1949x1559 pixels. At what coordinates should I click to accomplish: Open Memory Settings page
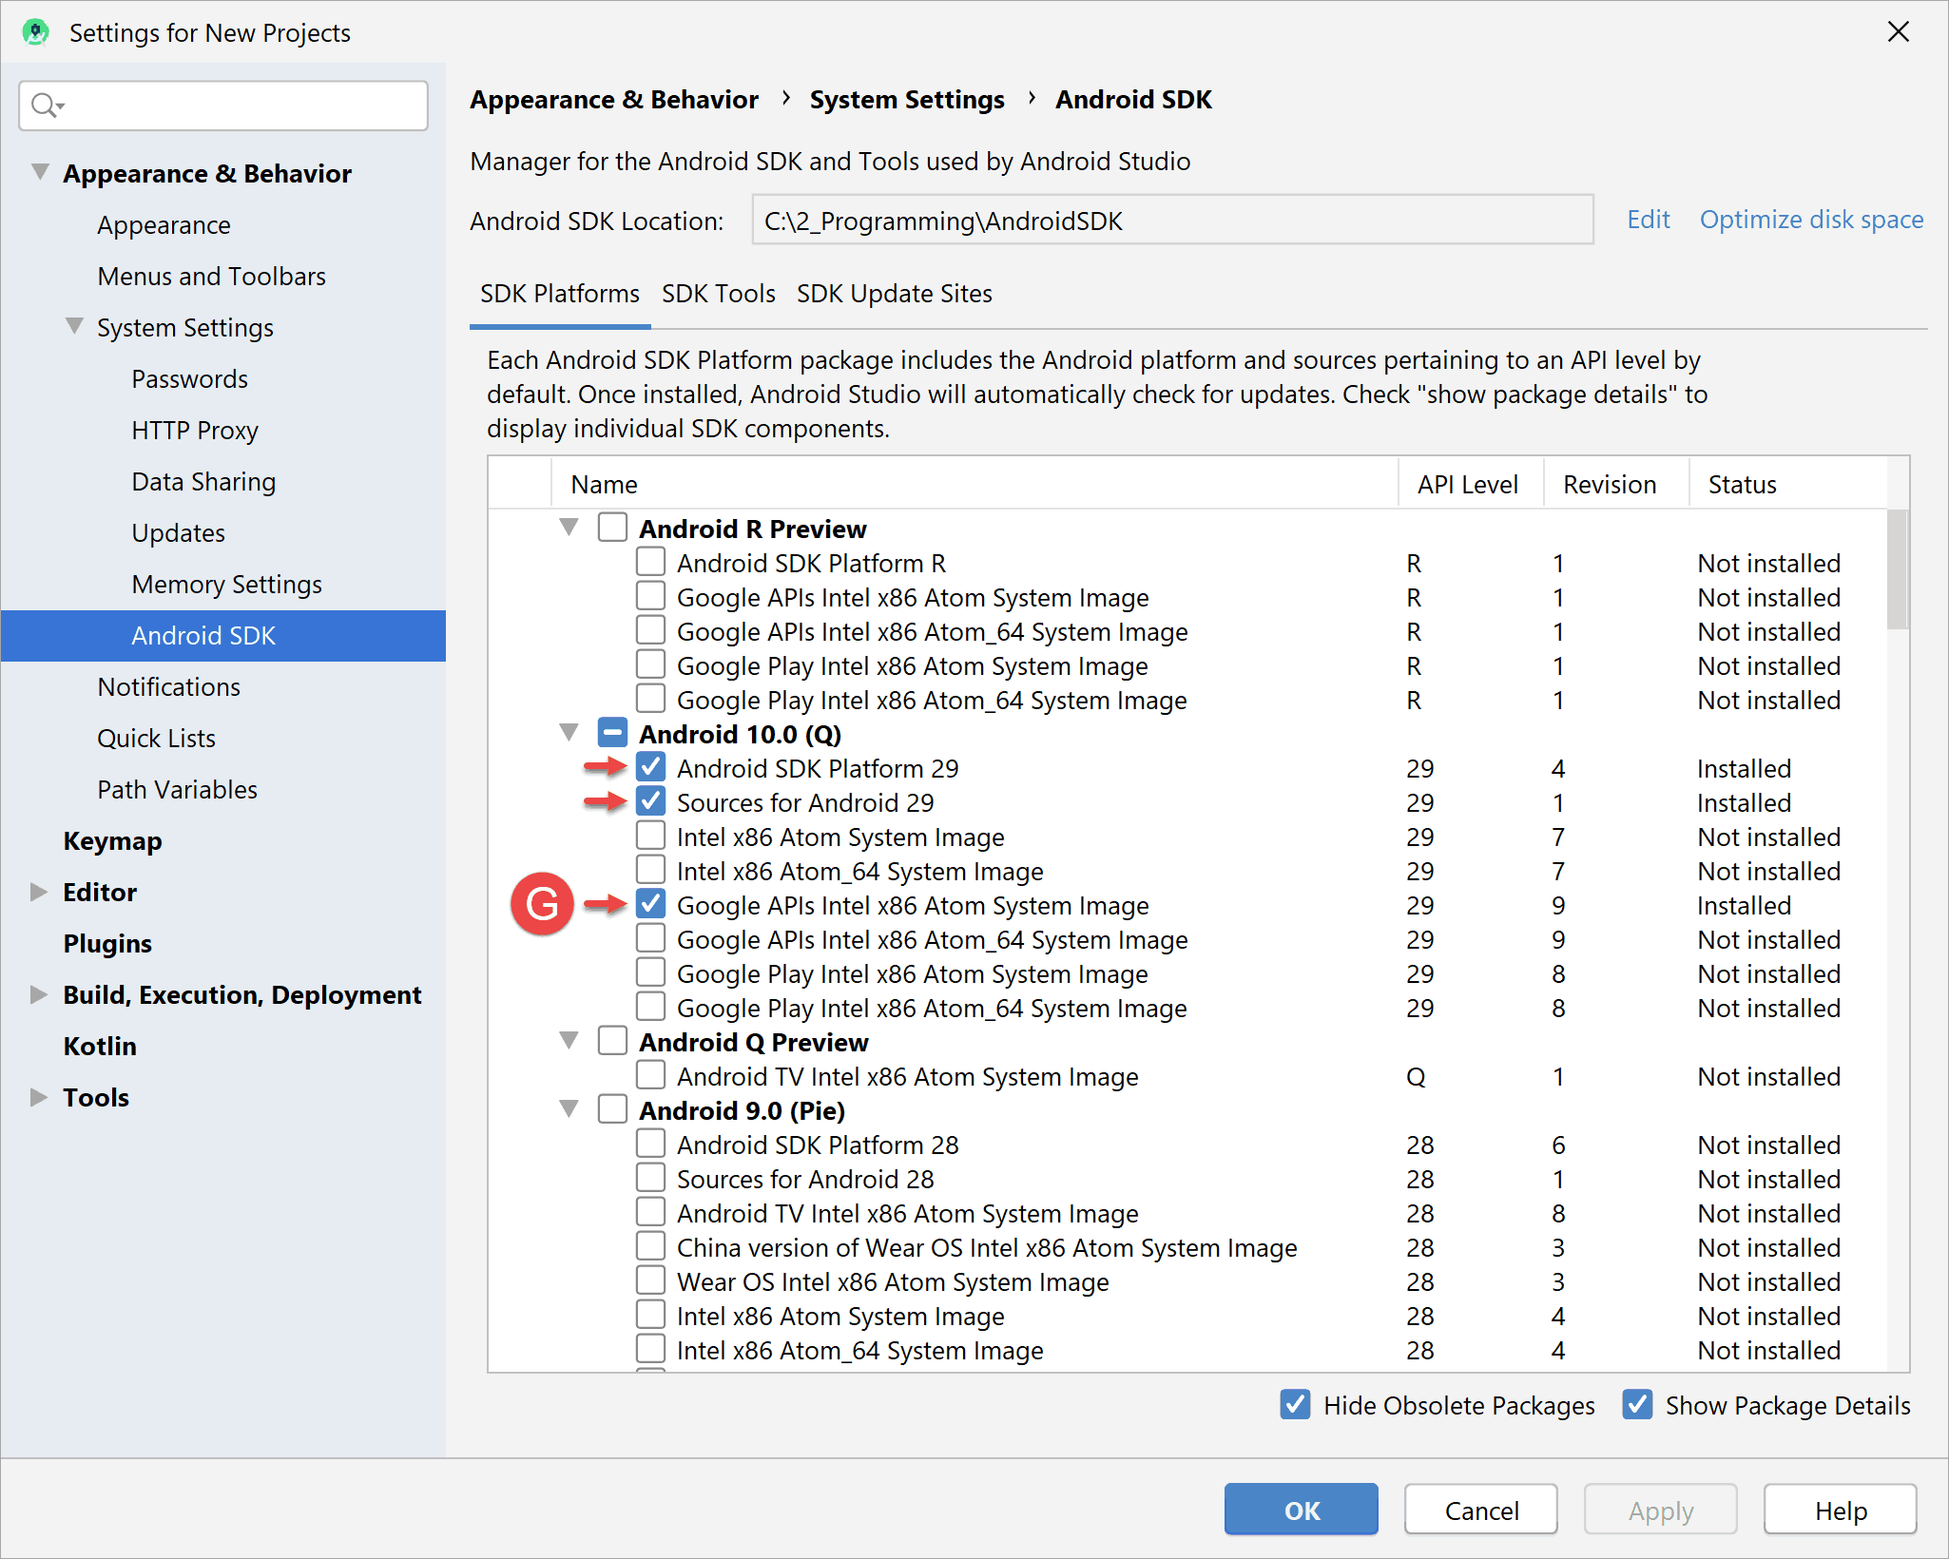coord(226,585)
